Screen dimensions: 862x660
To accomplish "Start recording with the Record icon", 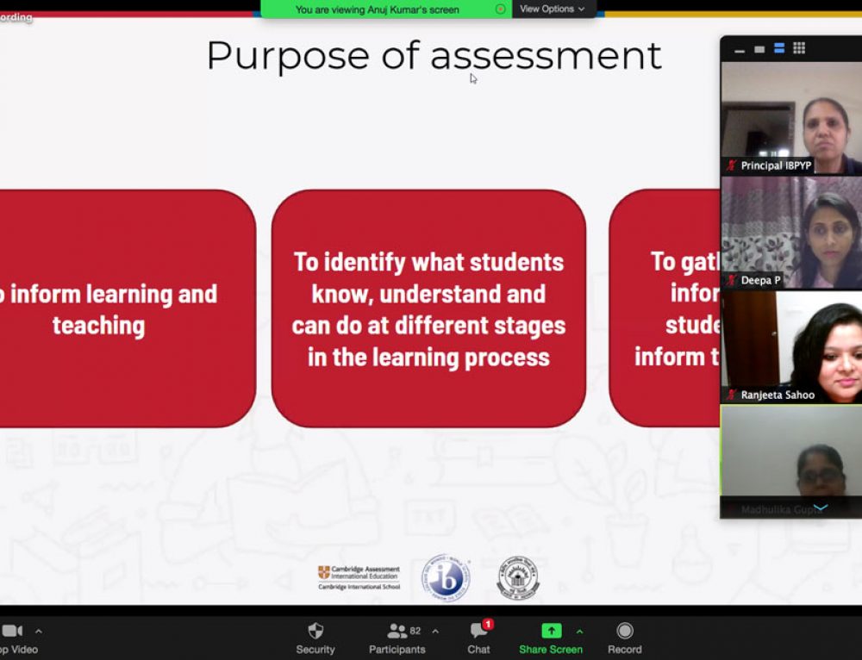I will click(625, 638).
